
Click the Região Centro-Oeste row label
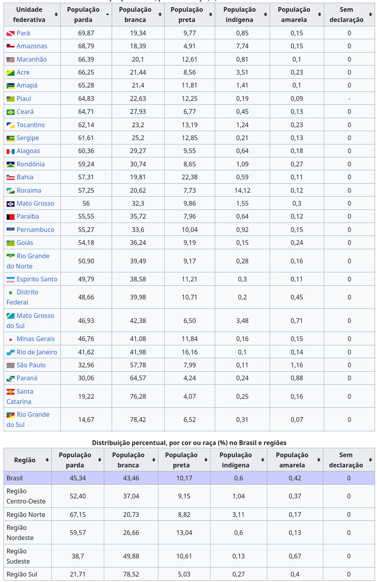[x=26, y=496]
